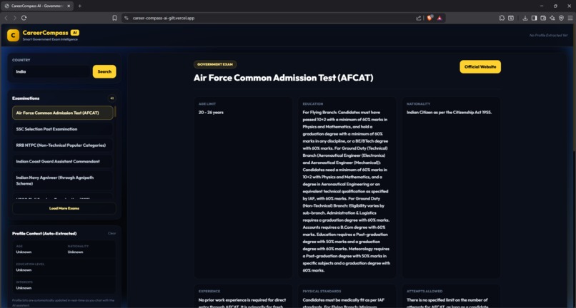
Task: Click the Brave Rewards triangle icon
Action: 440,18
